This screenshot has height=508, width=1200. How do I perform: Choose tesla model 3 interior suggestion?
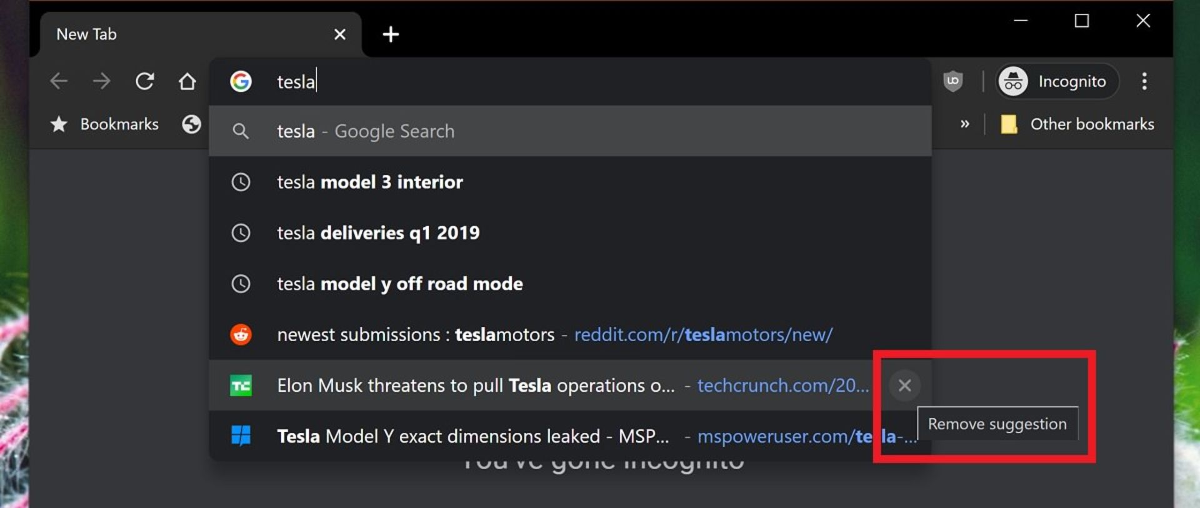point(570,182)
